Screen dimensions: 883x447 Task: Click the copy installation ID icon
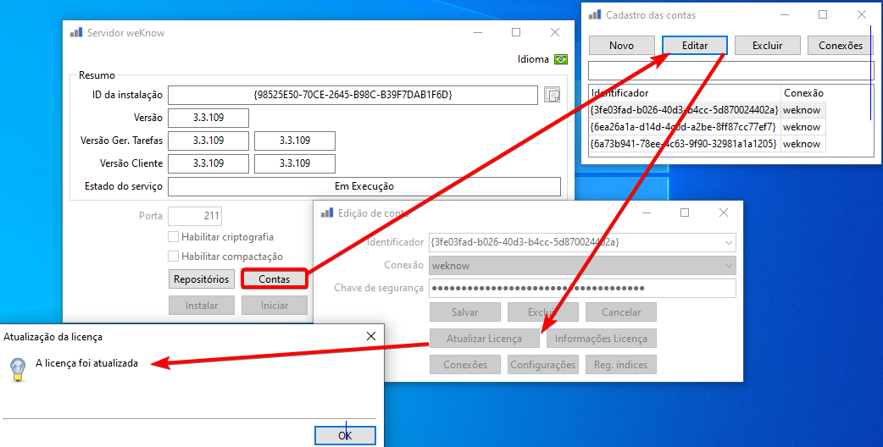click(x=553, y=95)
